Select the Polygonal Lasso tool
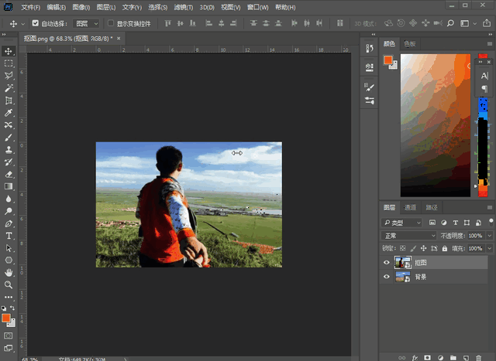Screen dimensions: 496x361 point(9,76)
